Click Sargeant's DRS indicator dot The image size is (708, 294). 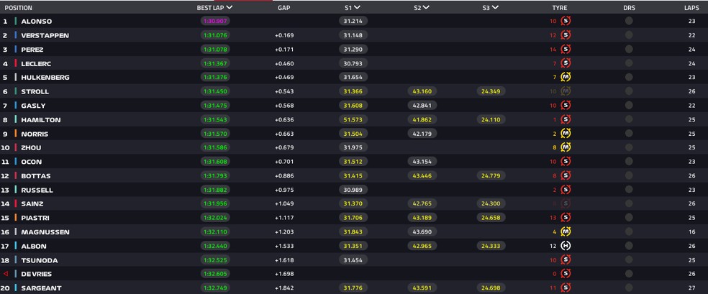click(629, 288)
